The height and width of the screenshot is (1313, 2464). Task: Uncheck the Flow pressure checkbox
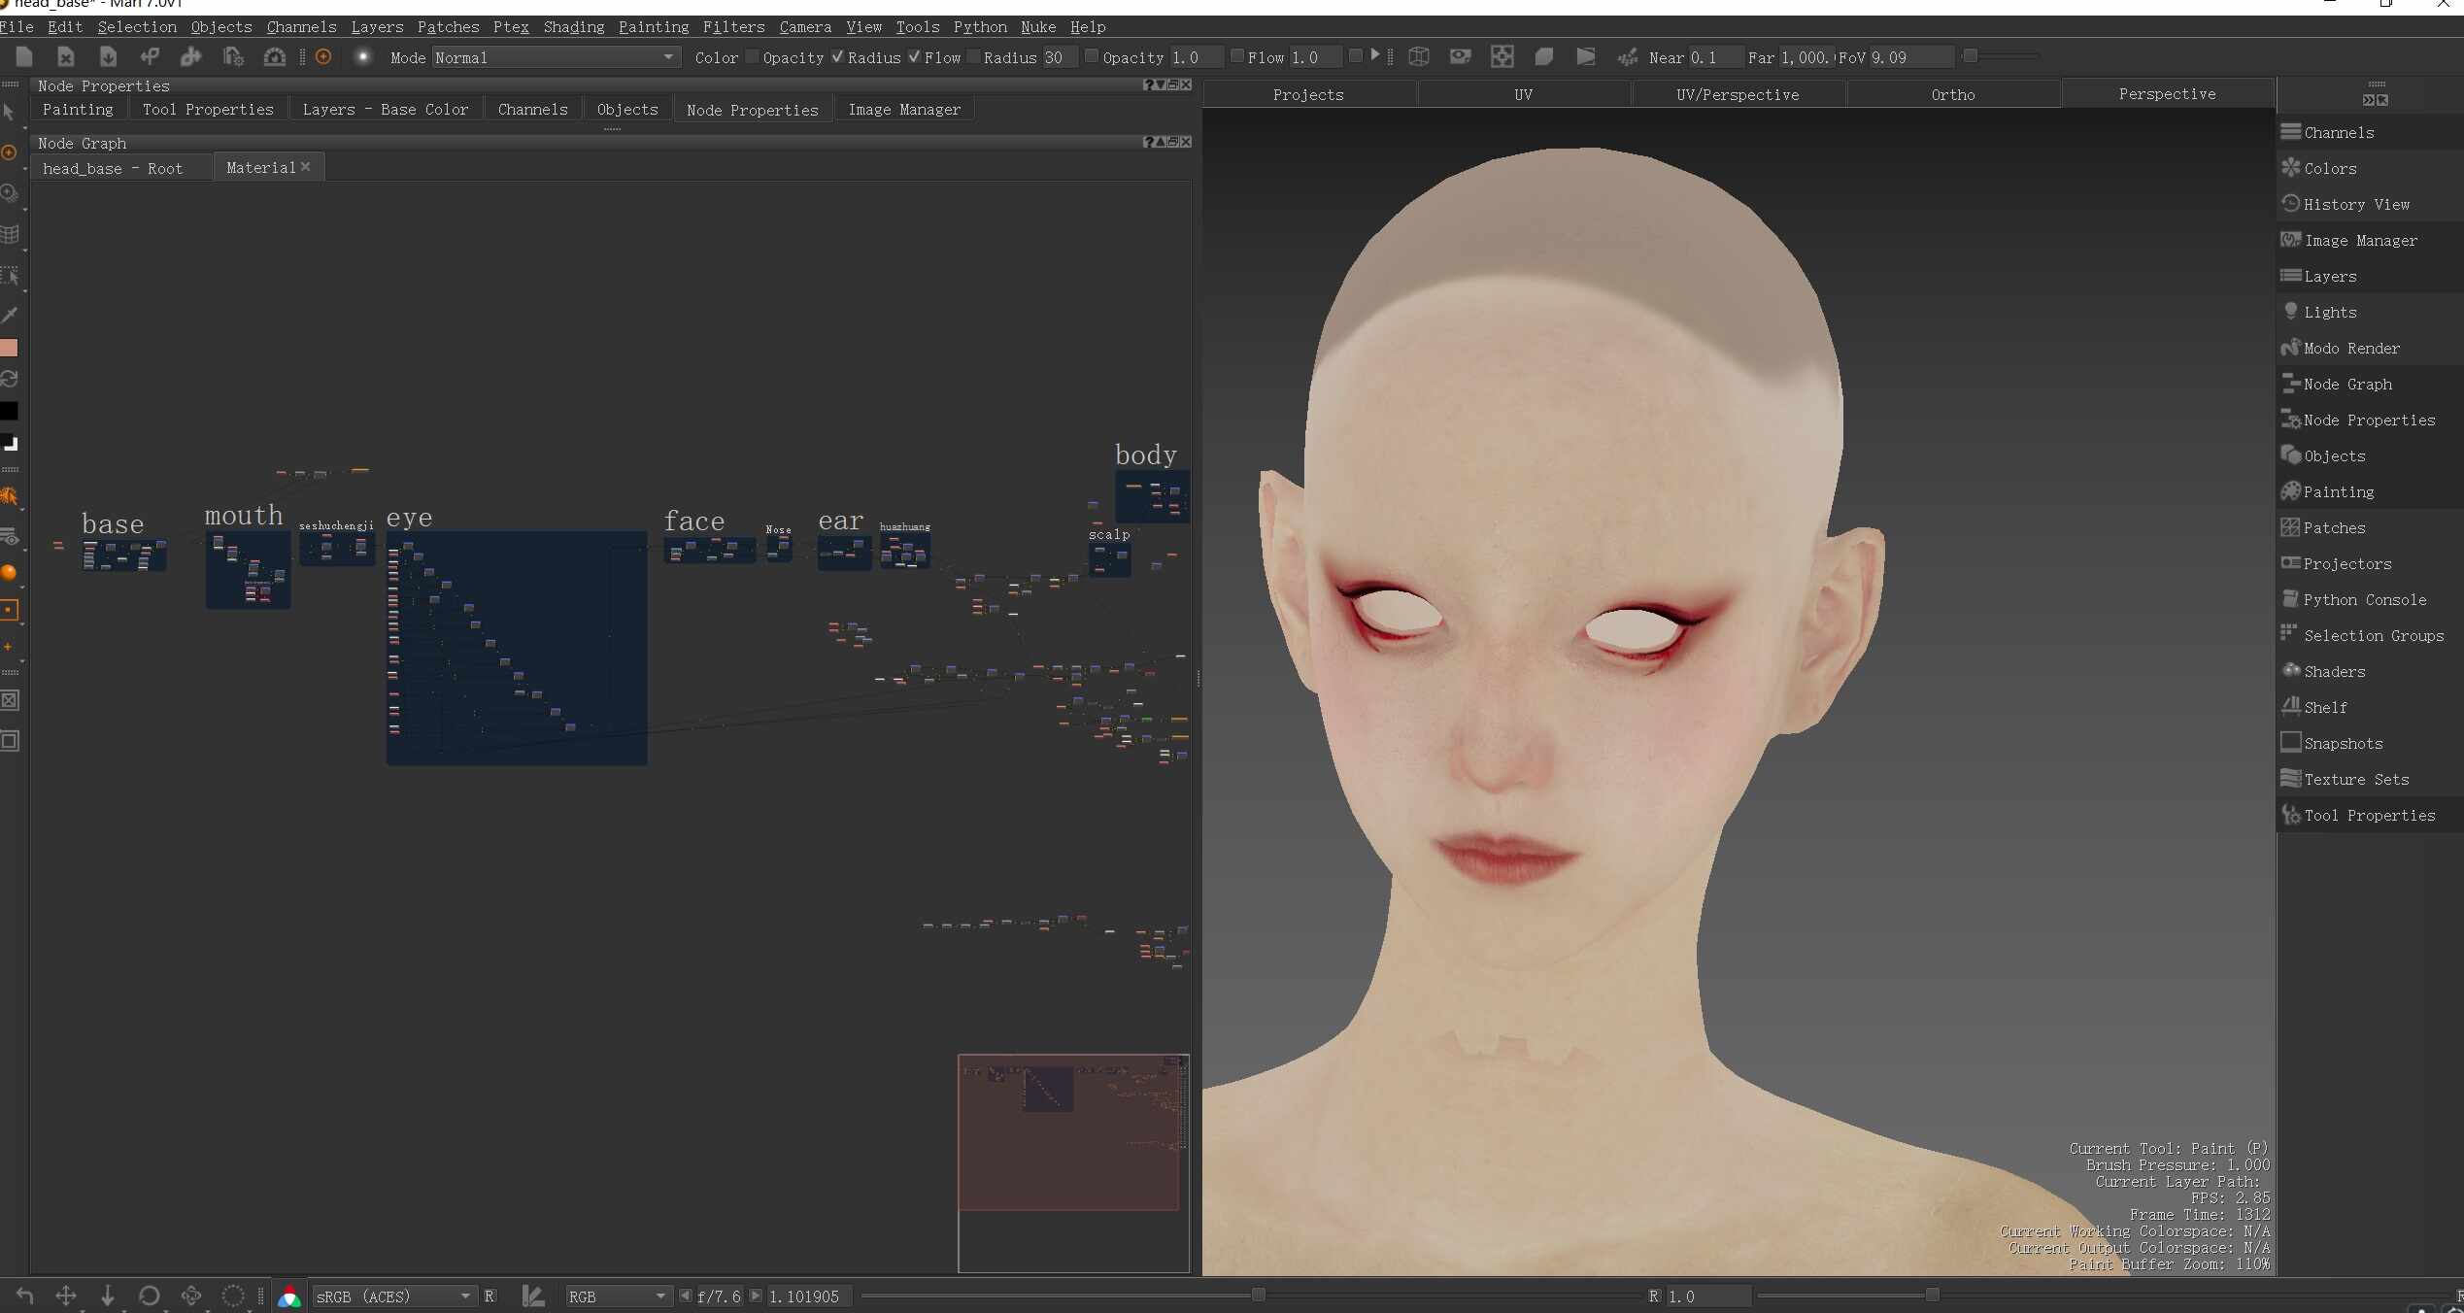coord(914,57)
